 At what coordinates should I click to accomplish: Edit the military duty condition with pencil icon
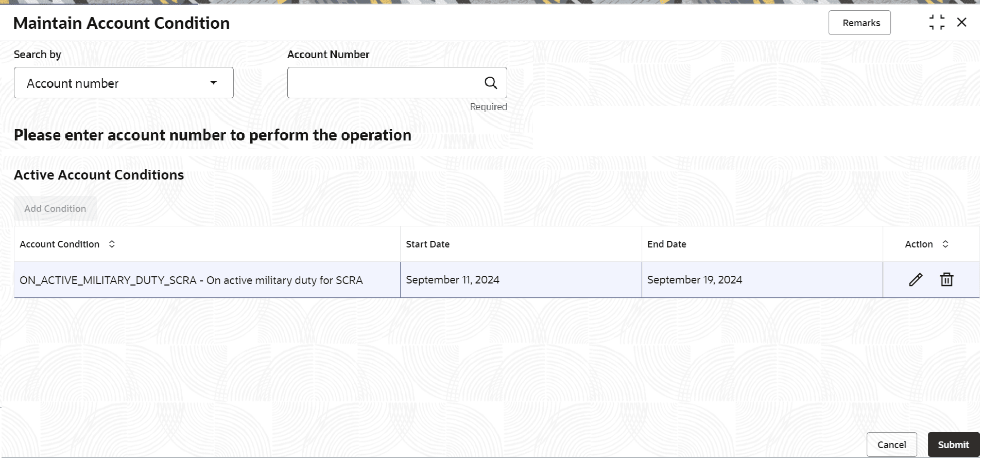click(915, 280)
